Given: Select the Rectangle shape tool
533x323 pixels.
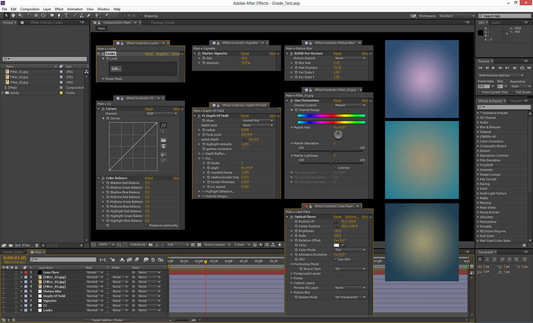Looking at the screenshot, I should (x=52, y=15).
